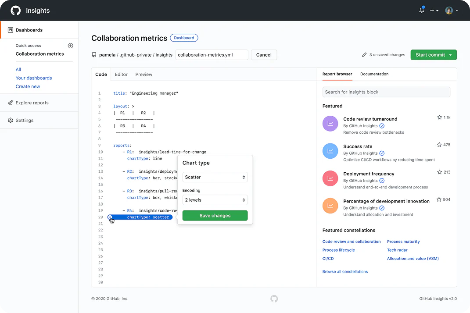The height and width of the screenshot is (313, 470).
Task: Open the All dashboards link
Action: tap(18, 70)
